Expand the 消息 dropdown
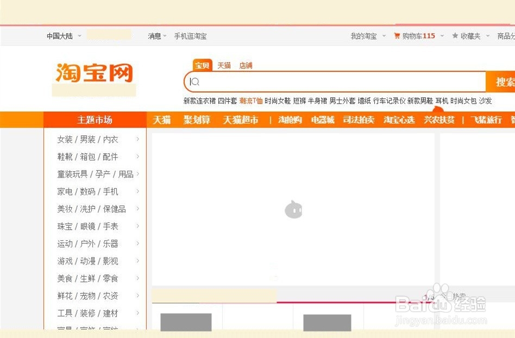The image size is (515, 338). coord(165,36)
